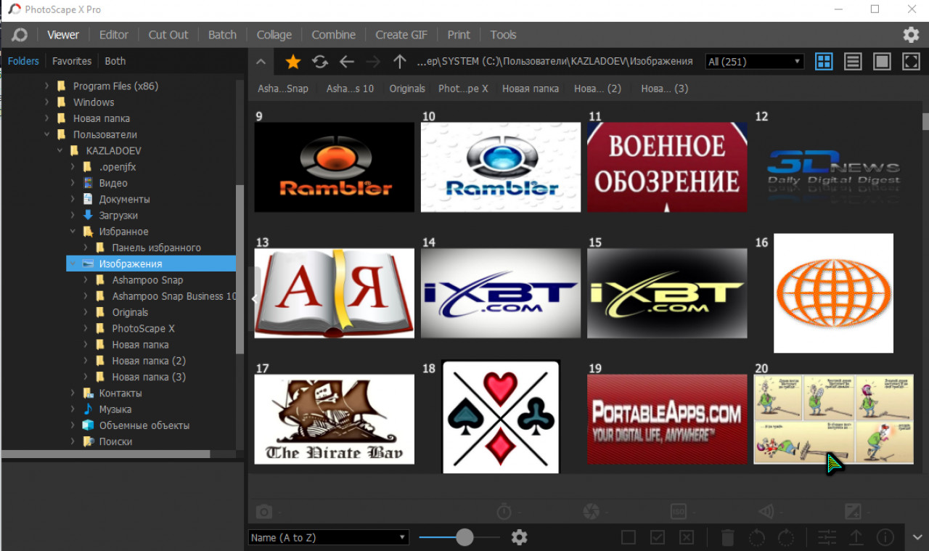
Task: Add current folder to favorites star
Action: tap(293, 62)
